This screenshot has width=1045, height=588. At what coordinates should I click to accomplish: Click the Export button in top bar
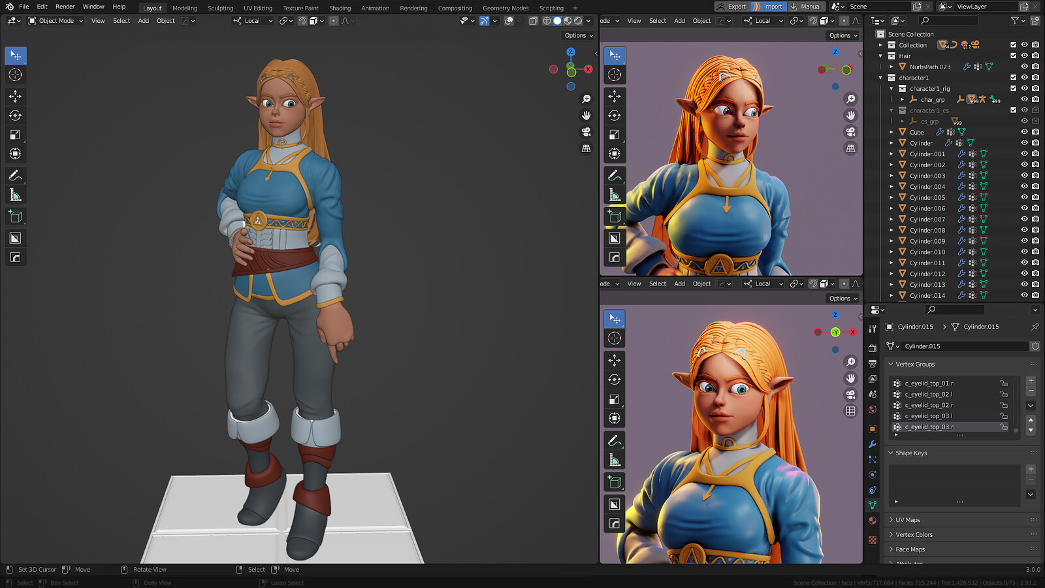[731, 7]
